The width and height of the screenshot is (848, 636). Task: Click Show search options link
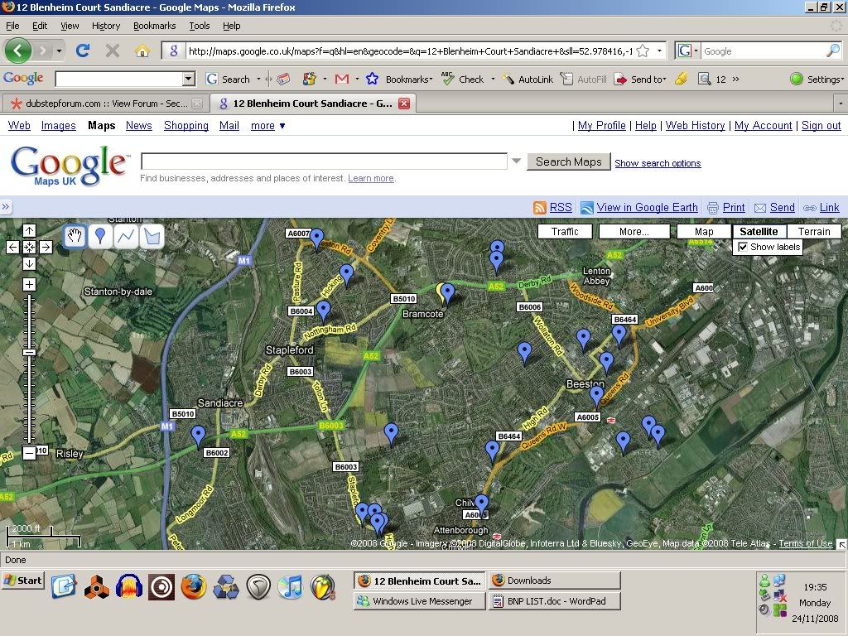pyautogui.click(x=658, y=163)
